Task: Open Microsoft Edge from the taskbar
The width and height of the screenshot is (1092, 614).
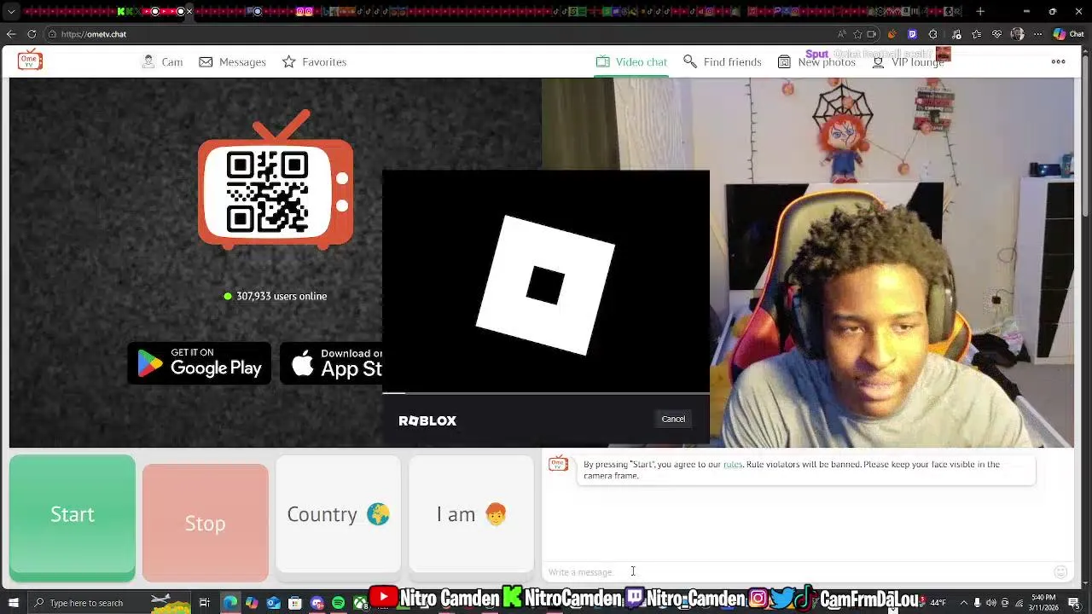Action: click(230, 603)
